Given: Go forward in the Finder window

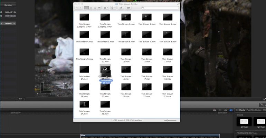Looking at the screenshot, I should click(80, 8).
